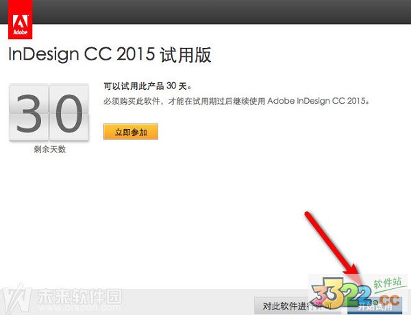
Task: Click the bold 可以试用此产品 30 天 text
Action: pos(148,86)
